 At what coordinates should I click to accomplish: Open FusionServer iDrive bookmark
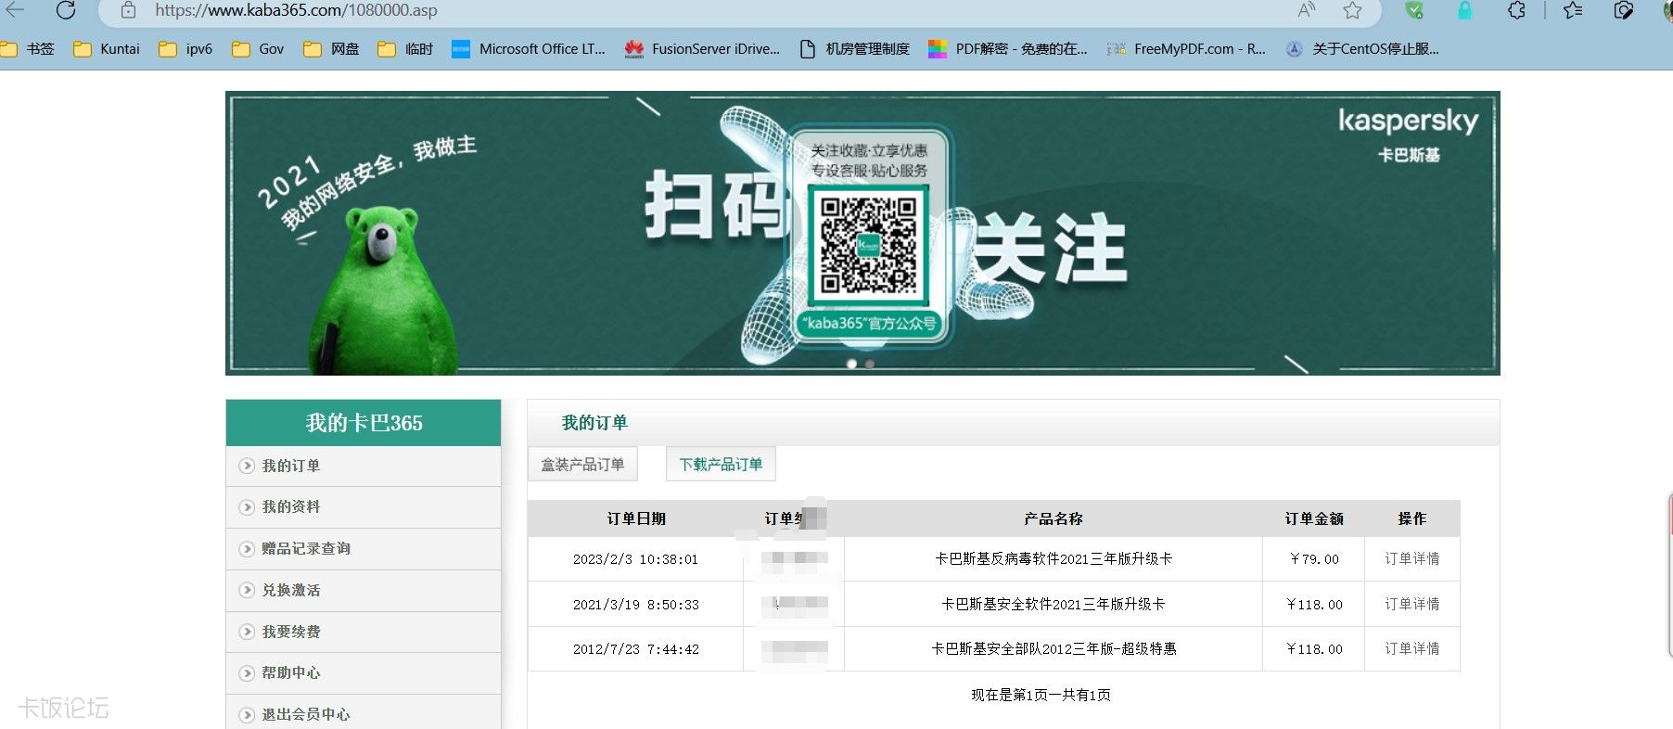pyautogui.click(x=702, y=49)
